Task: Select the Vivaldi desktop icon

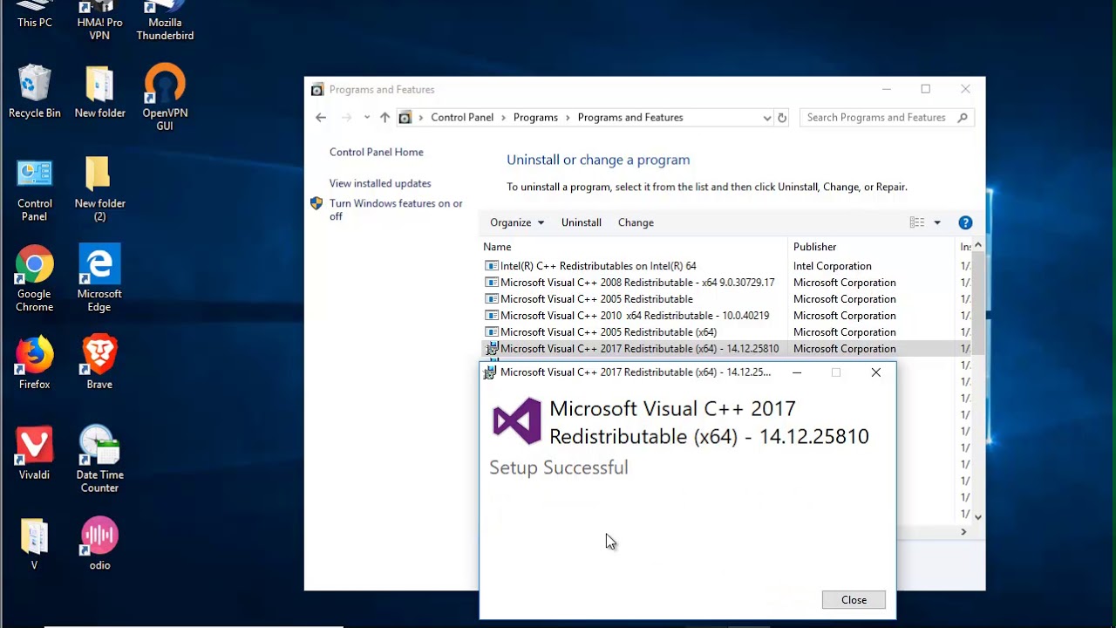Action: pyautogui.click(x=34, y=454)
